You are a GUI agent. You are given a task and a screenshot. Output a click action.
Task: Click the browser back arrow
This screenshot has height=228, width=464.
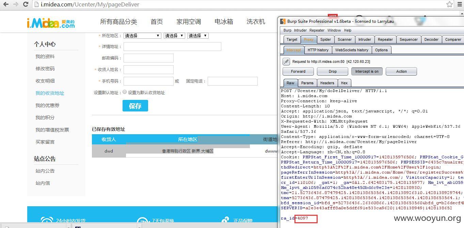point(6,4)
